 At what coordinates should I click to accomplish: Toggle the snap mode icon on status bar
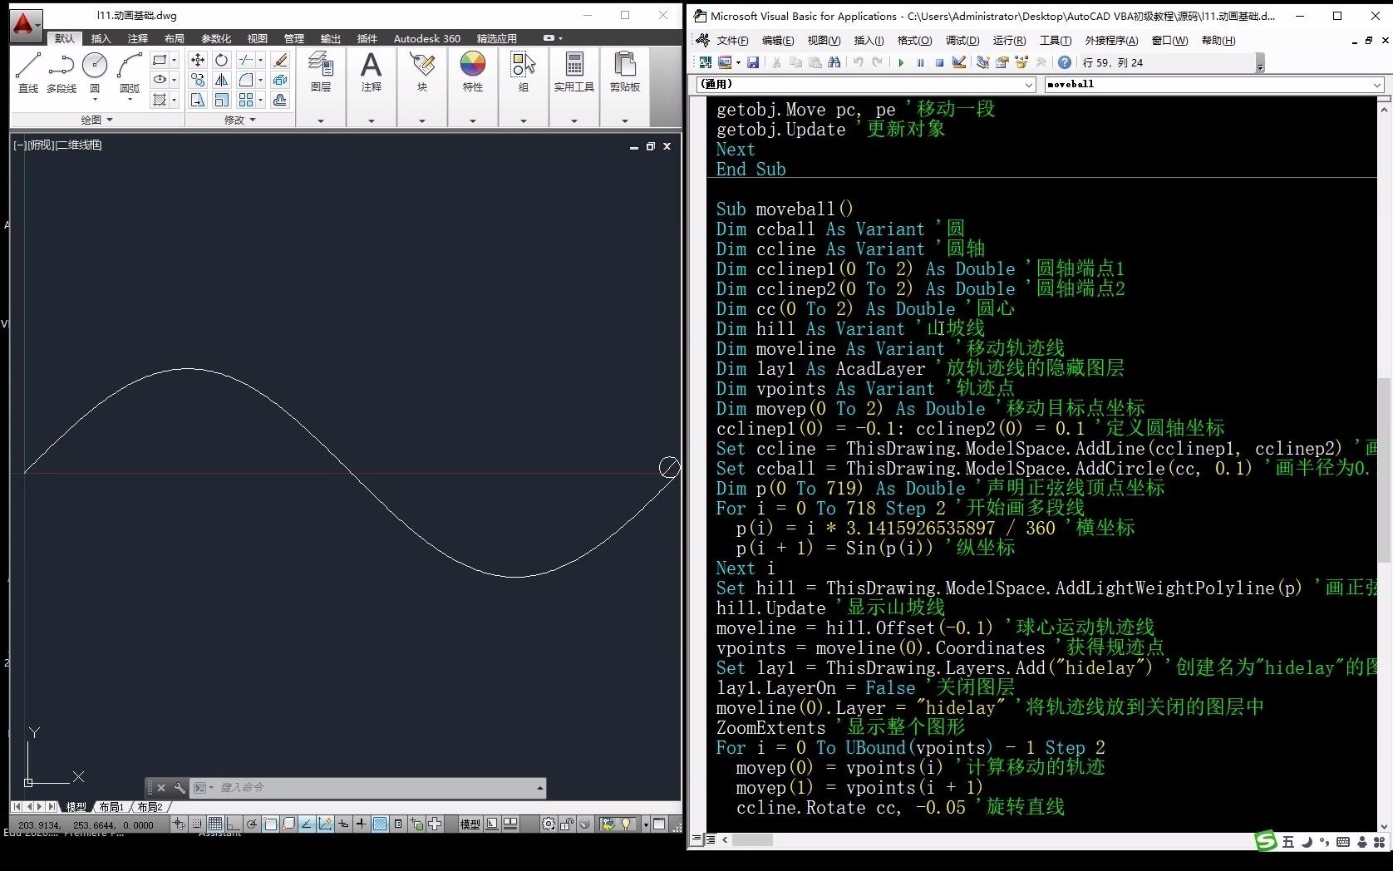pos(197,824)
